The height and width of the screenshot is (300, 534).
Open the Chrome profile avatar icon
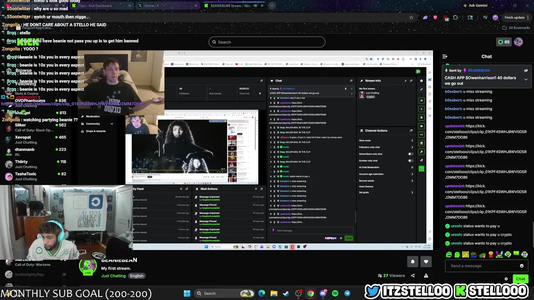[x=495, y=17]
